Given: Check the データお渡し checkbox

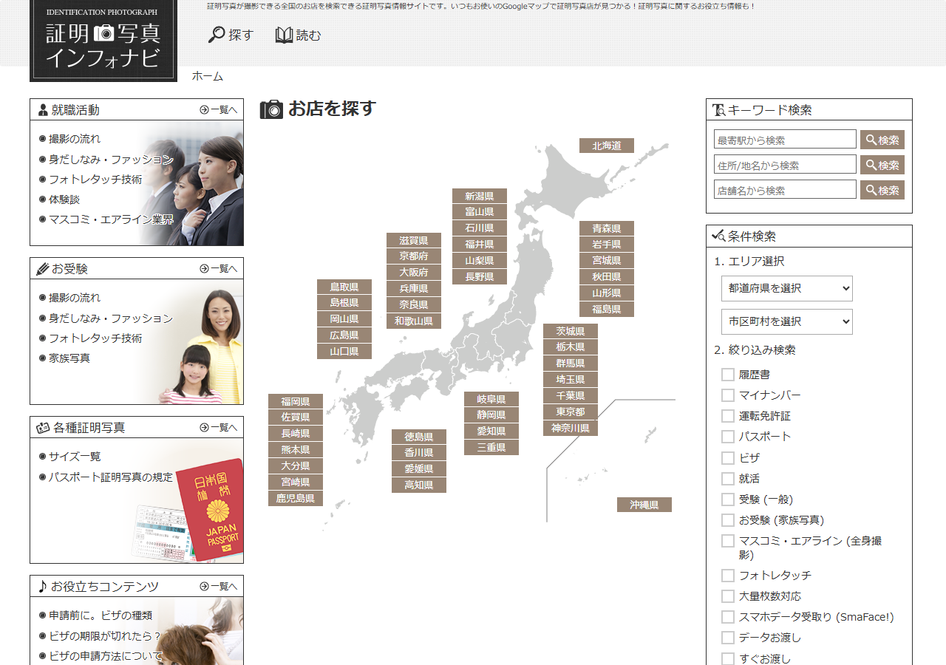Looking at the screenshot, I should [x=728, y=638].
